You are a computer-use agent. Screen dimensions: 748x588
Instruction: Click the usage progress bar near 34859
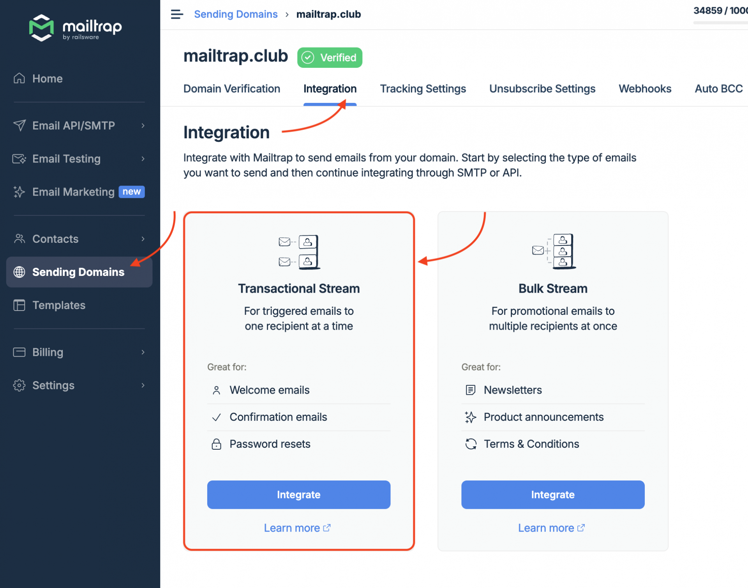click(720, 23)
